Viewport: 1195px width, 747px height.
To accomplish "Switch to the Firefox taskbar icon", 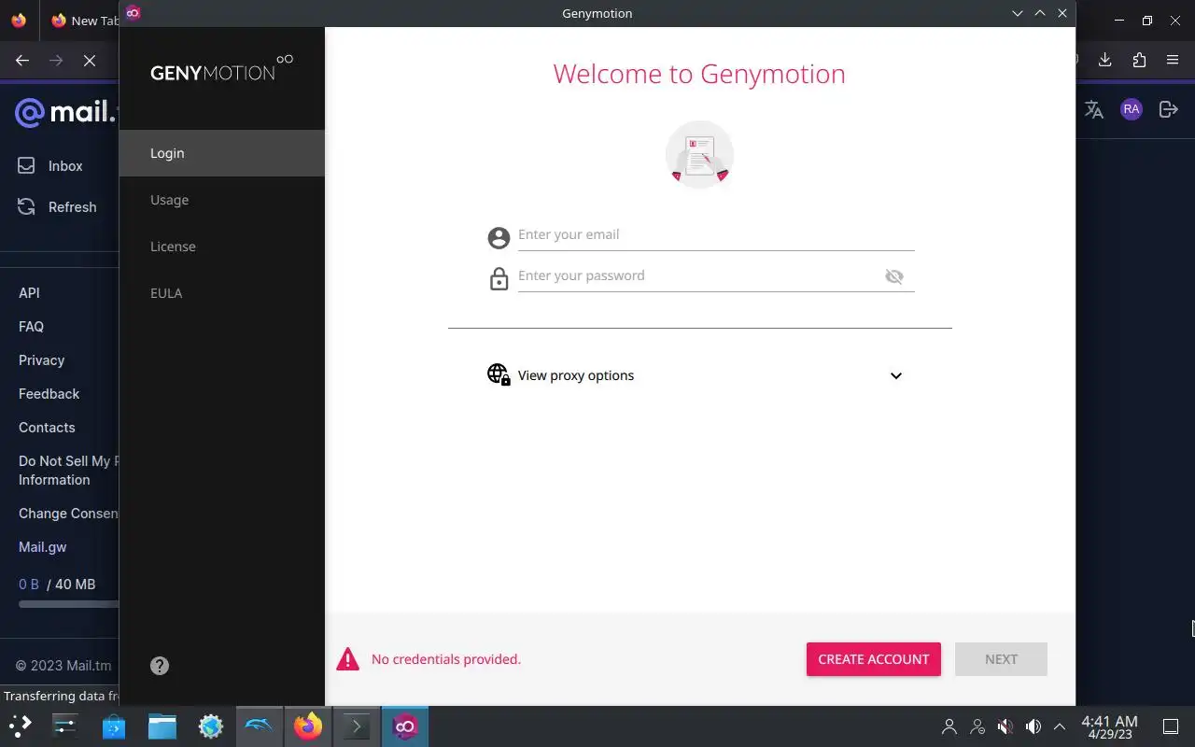I will pos(308,726).
